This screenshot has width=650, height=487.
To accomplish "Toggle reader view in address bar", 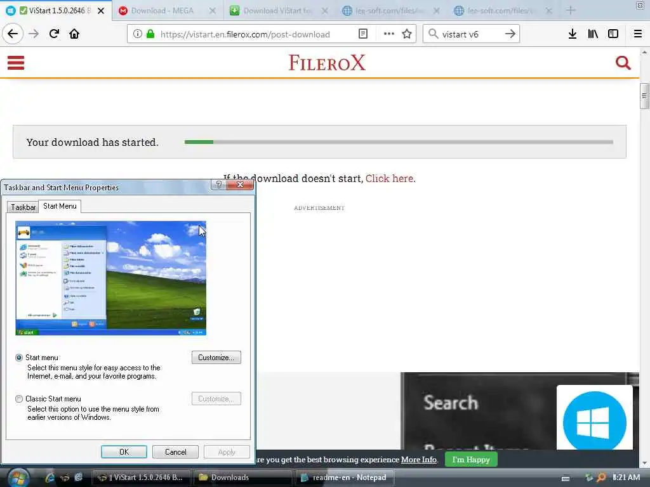I will [x=362, y=34].
